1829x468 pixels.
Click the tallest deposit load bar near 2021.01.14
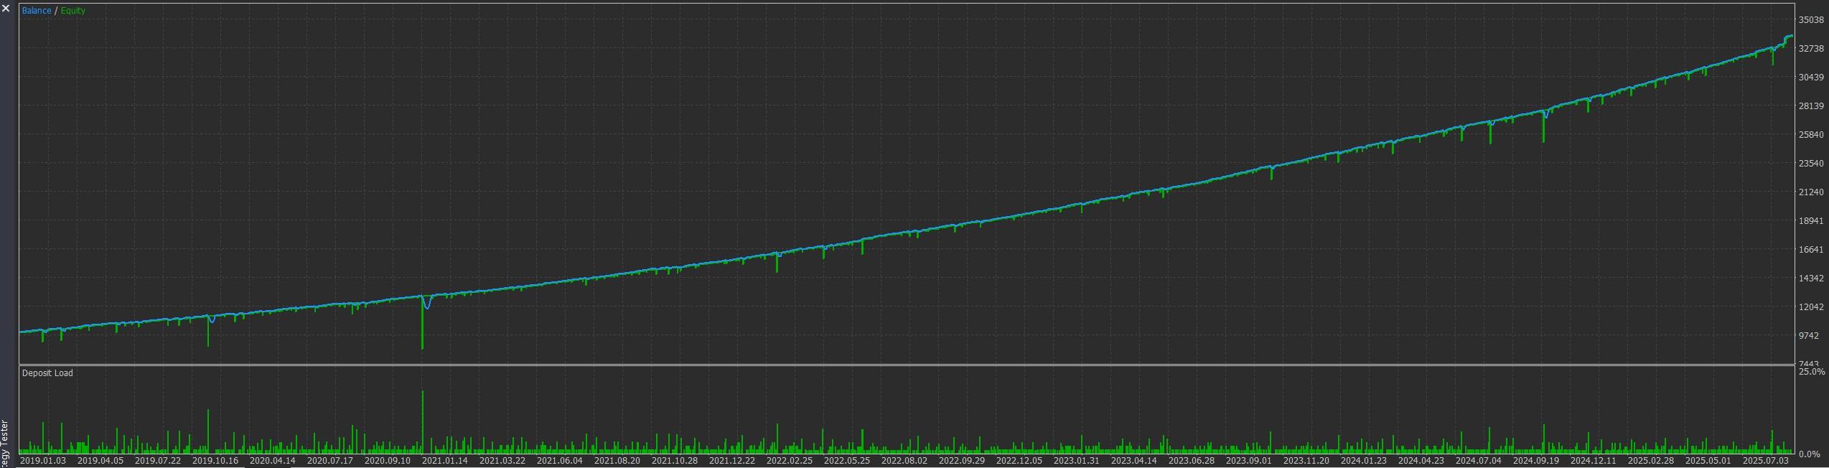click(422, 423)
